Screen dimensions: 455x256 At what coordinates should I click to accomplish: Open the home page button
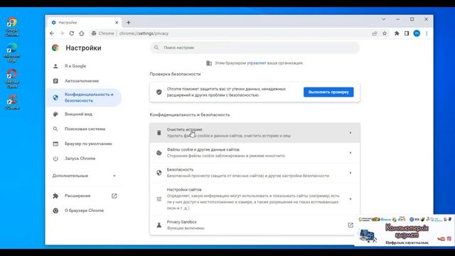tap(82, 33)
